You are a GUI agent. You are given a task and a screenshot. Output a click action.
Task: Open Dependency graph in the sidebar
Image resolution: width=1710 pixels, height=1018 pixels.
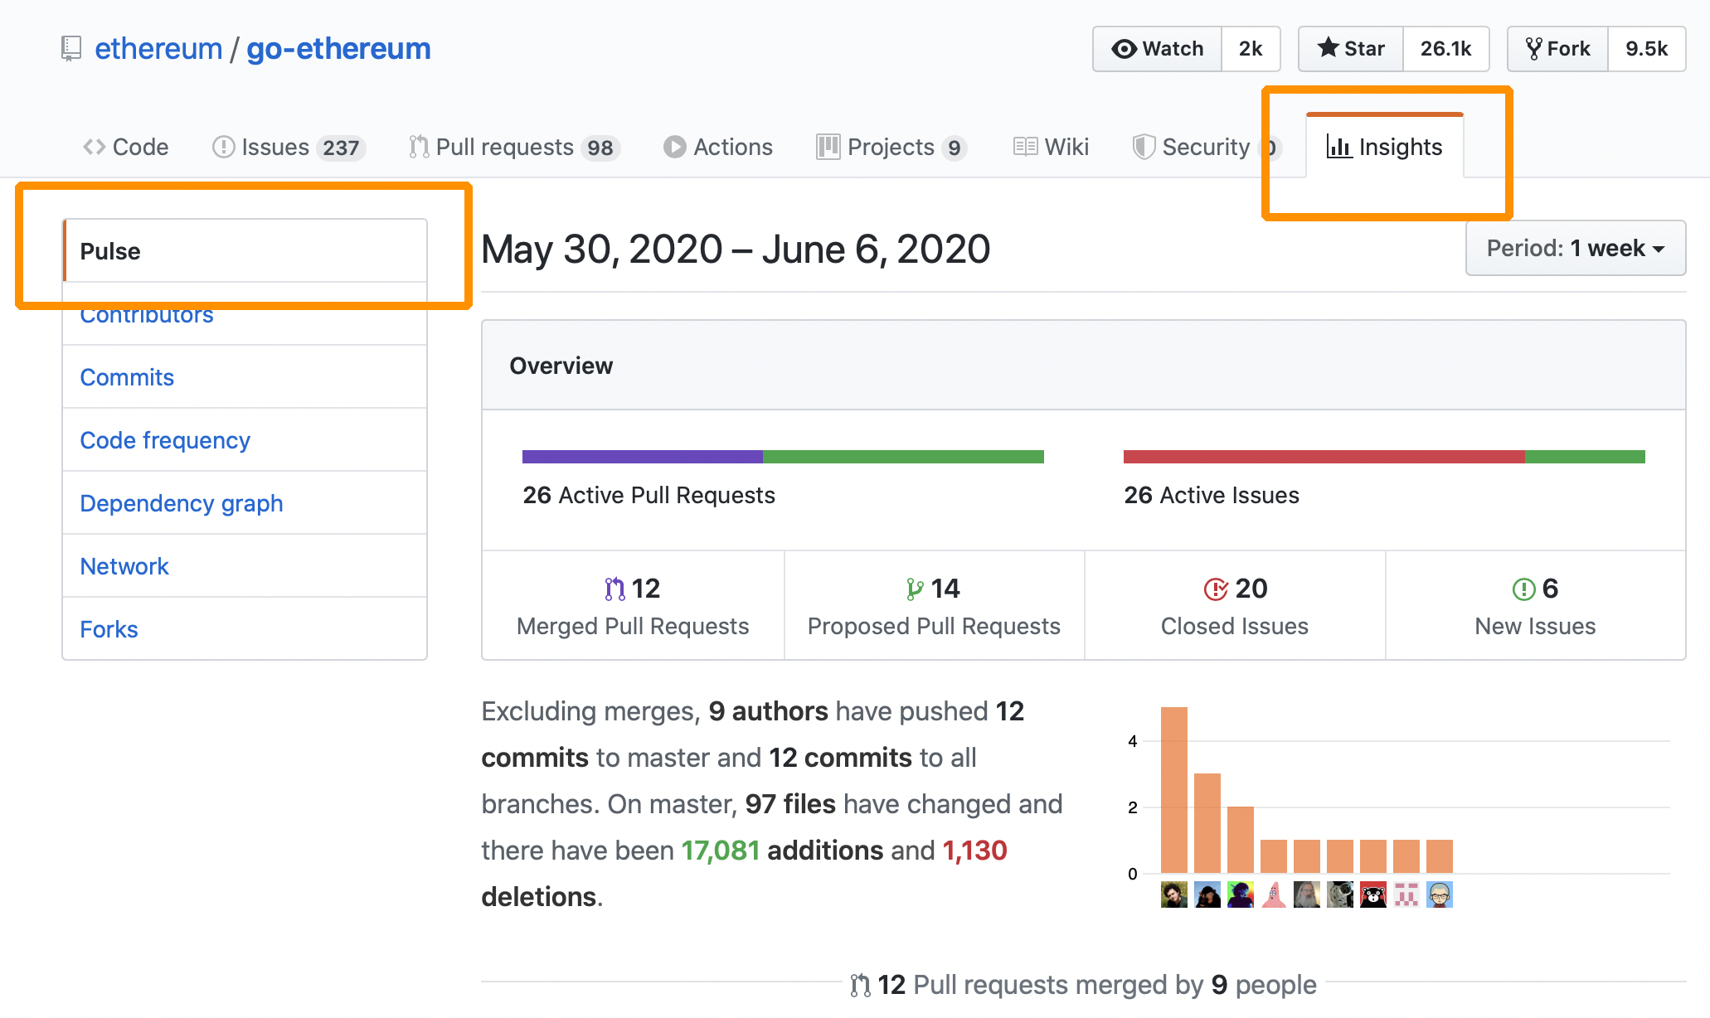pos(245,503)
